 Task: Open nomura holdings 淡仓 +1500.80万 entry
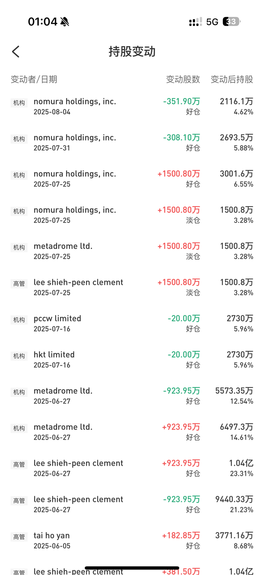click(x=132, y=215)
